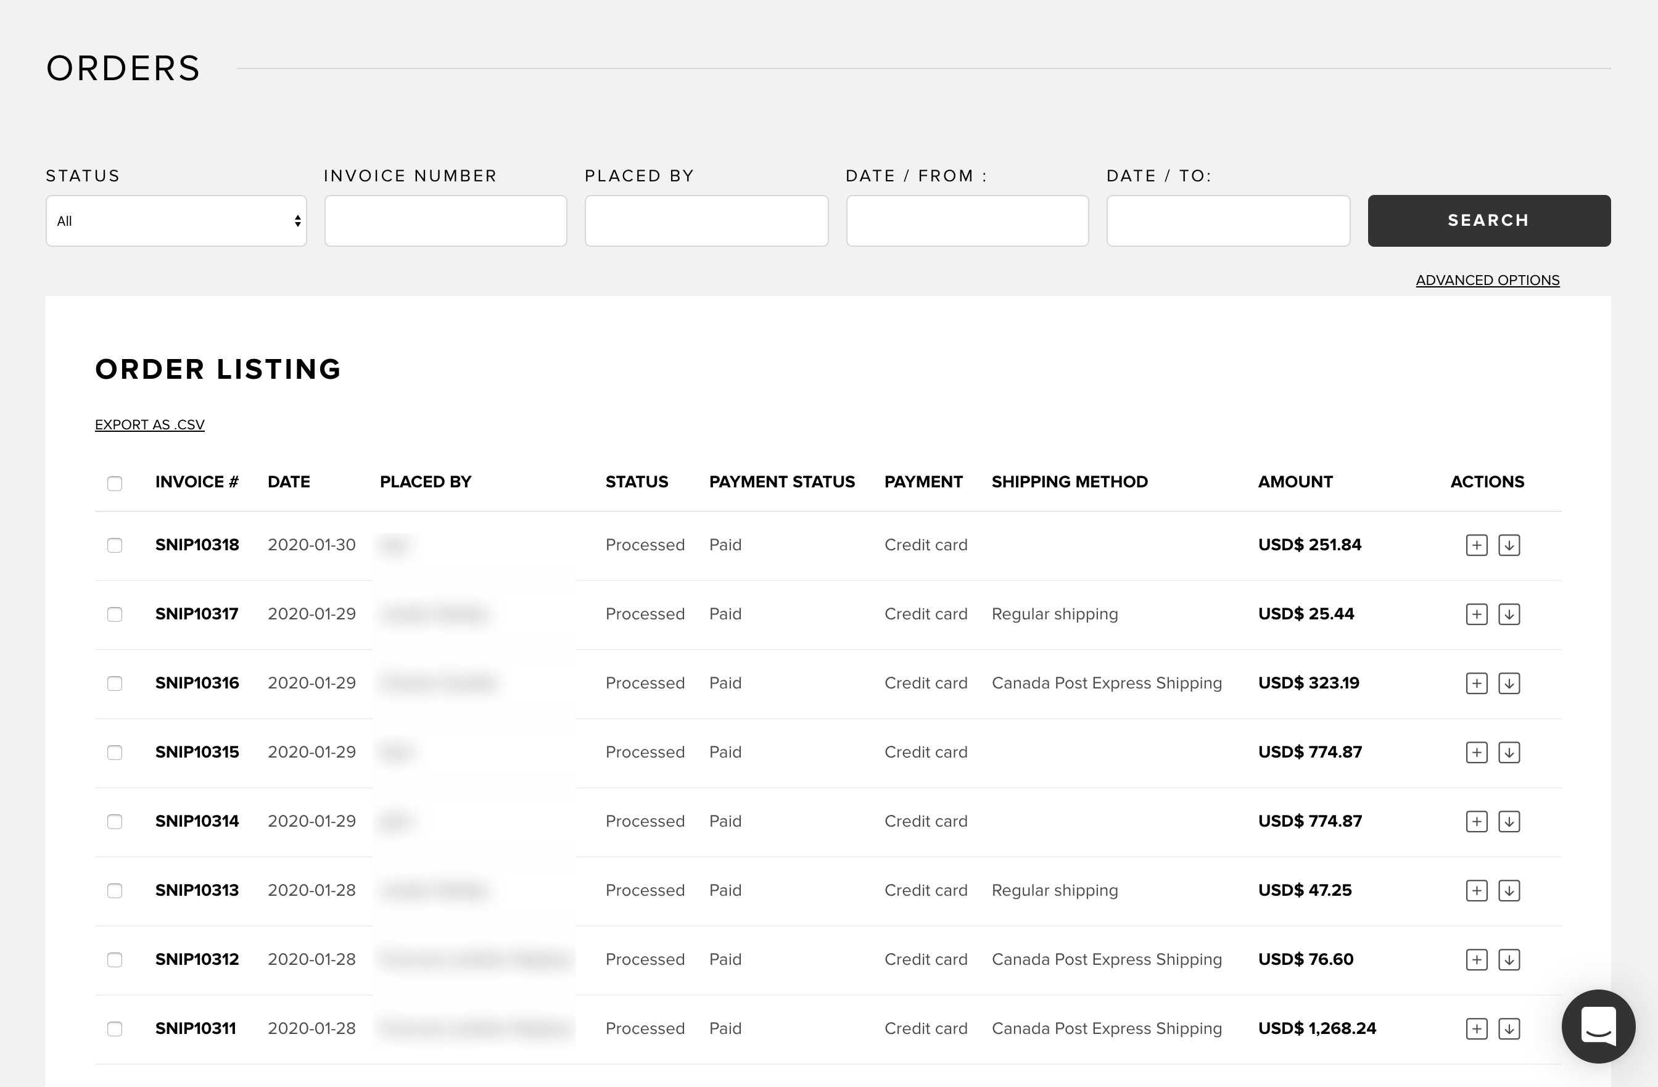The height and width of the screenshot is (1087, 1658).
Task: Tick the checkbox for invoice SNIP10318
Action: (x=115, y=545)
